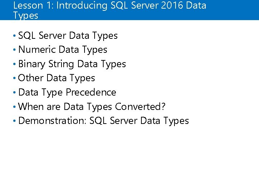The image size is (259, 194).
Task: Click the 'Demonstration: SQL Server Data Types' line
Action: pyautogui.click(x=103, y=121)
